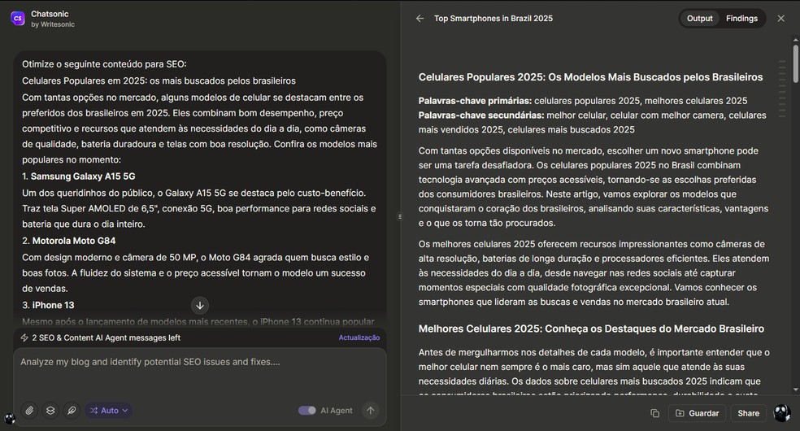Click the '1. Samsung Galaxy A15 5G' heading

(79, 176)
